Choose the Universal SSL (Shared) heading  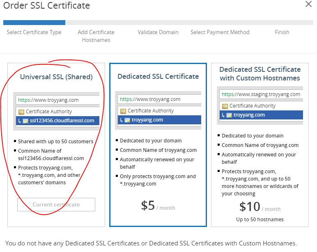(x=56, y=77)
